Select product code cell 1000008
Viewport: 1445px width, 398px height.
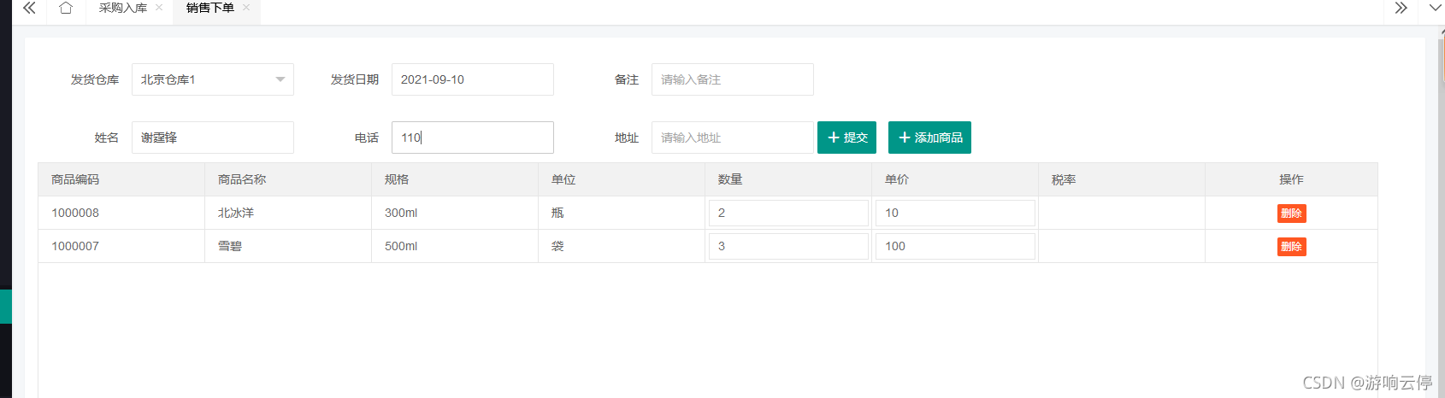pyautogui.click(x=121, y=213)
